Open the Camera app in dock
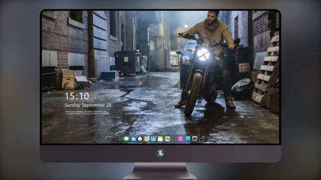Viewport: 321px width, 180px height. 195,139
